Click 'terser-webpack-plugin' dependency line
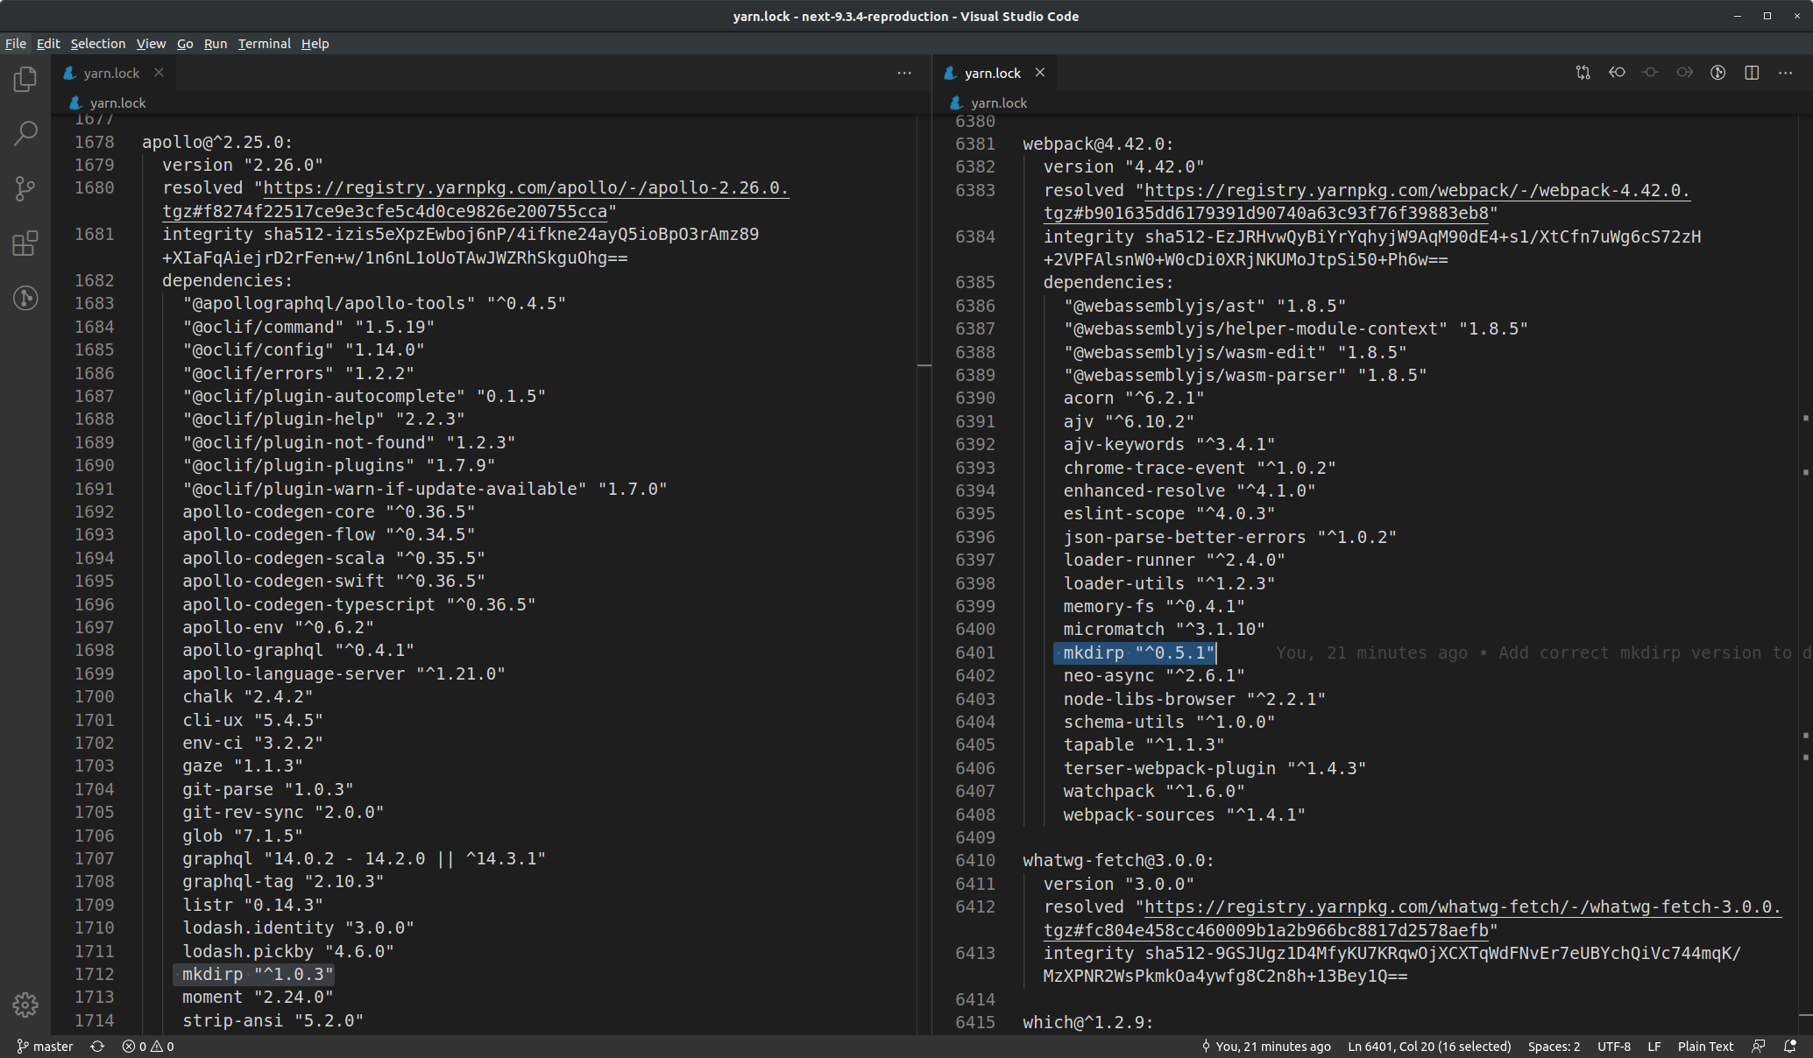The width and height of the screenshot is (1813, 1058). [x=1215, y=768]
